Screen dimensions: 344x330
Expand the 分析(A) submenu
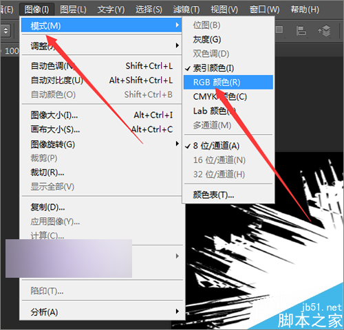[102, 311]
